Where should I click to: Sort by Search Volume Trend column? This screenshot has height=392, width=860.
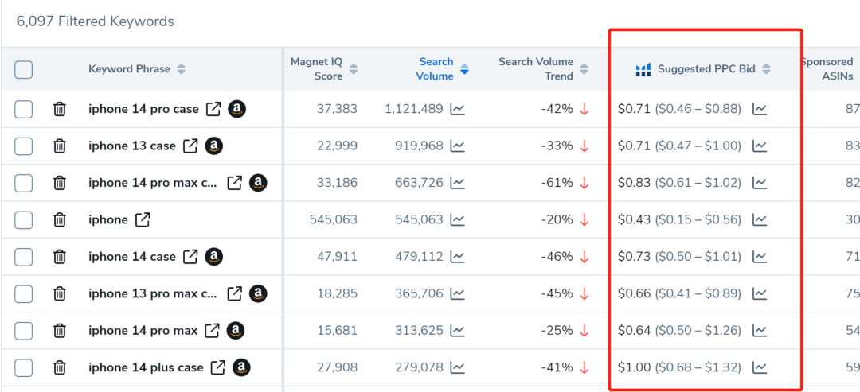(584, 69)
